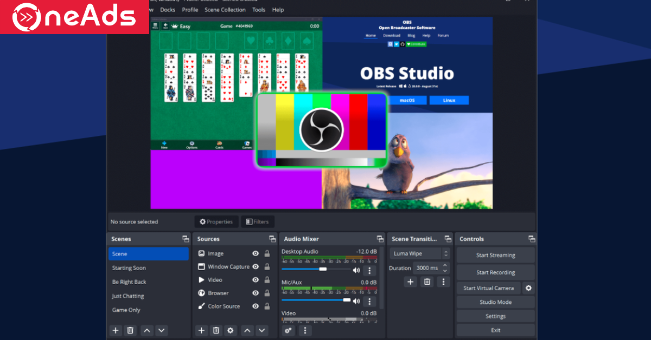This screenshot has width=651, height=340.
Task: Add a new source with the Sources plus icon
Action: pos(201,330)
